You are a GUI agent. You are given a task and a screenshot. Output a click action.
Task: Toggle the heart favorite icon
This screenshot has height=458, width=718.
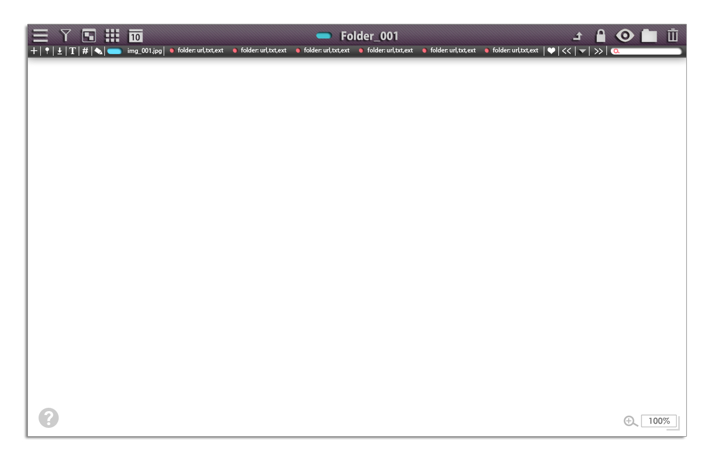pyautogui.click(x=551, y=51)
